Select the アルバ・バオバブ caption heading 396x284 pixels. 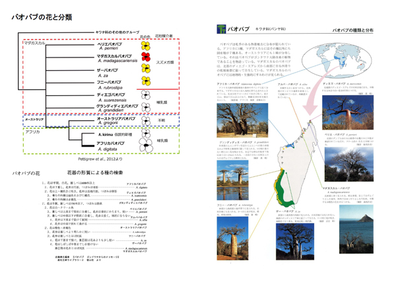coord(292,84)
